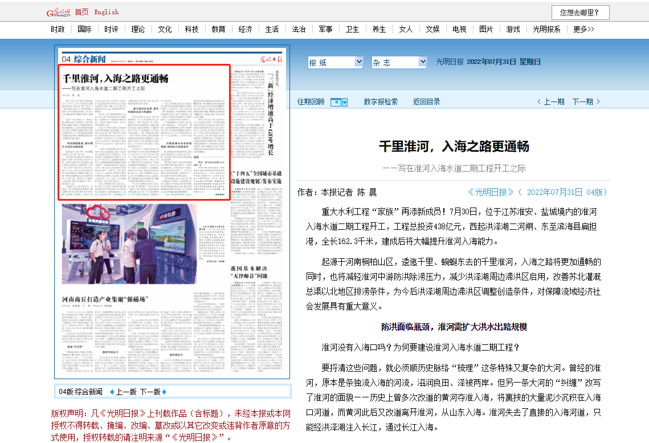Open the 光明报系 navigation item
The width and height of the screenshot is (649, 443).
tap(546, 29)
